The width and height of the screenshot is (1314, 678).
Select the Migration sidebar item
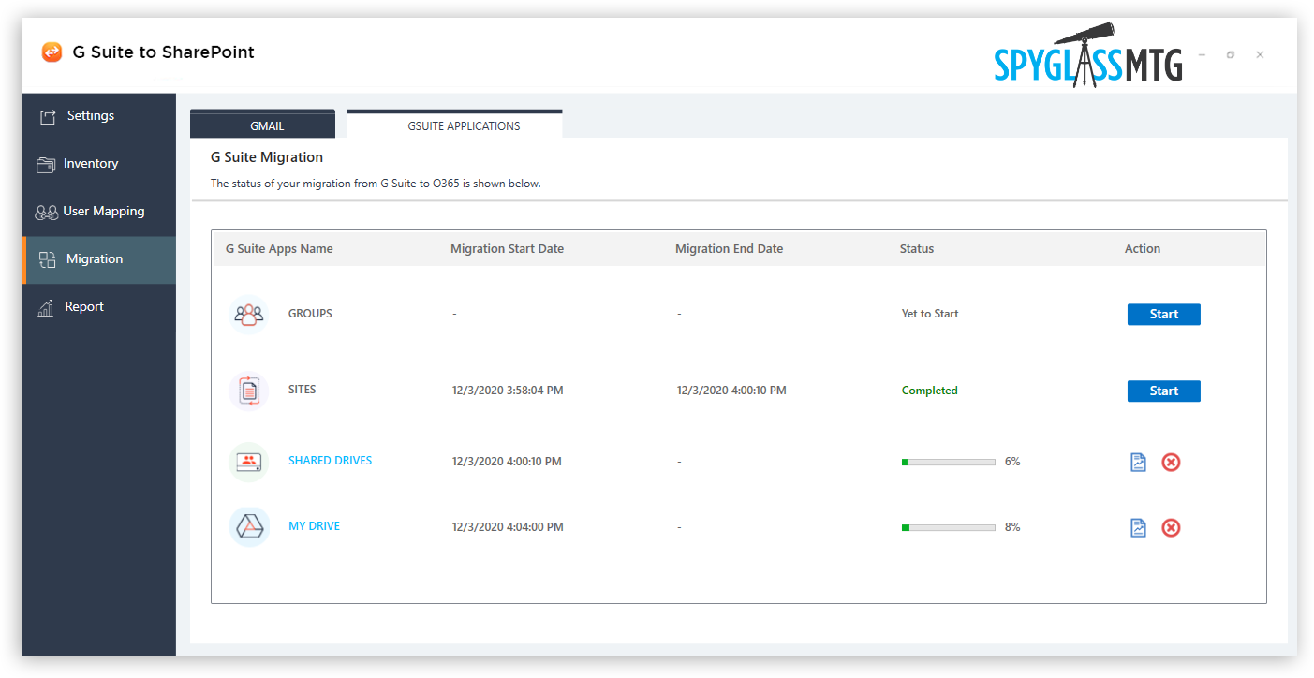pyautogui.click(x=99, y=259)
